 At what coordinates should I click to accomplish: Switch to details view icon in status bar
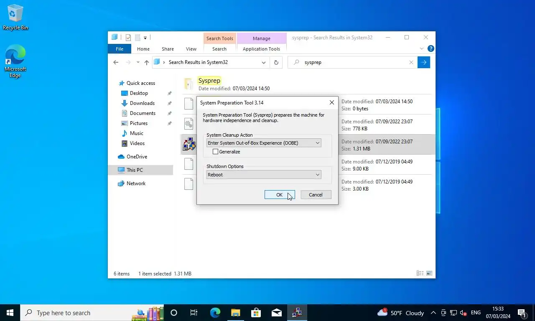tap(420, 273)
